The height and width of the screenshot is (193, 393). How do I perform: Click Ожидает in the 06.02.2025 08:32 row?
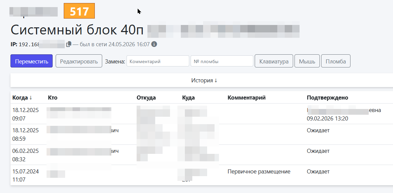[x=318, y=151]
